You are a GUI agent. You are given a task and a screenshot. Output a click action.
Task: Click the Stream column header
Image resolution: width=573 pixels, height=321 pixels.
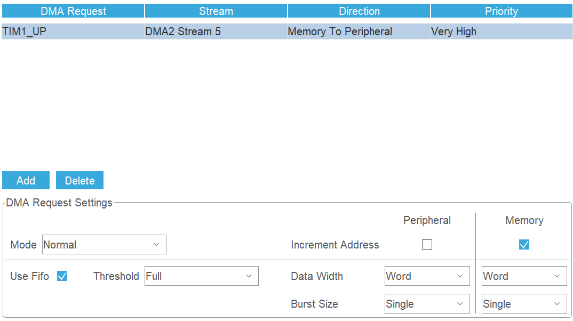(216, 11)
